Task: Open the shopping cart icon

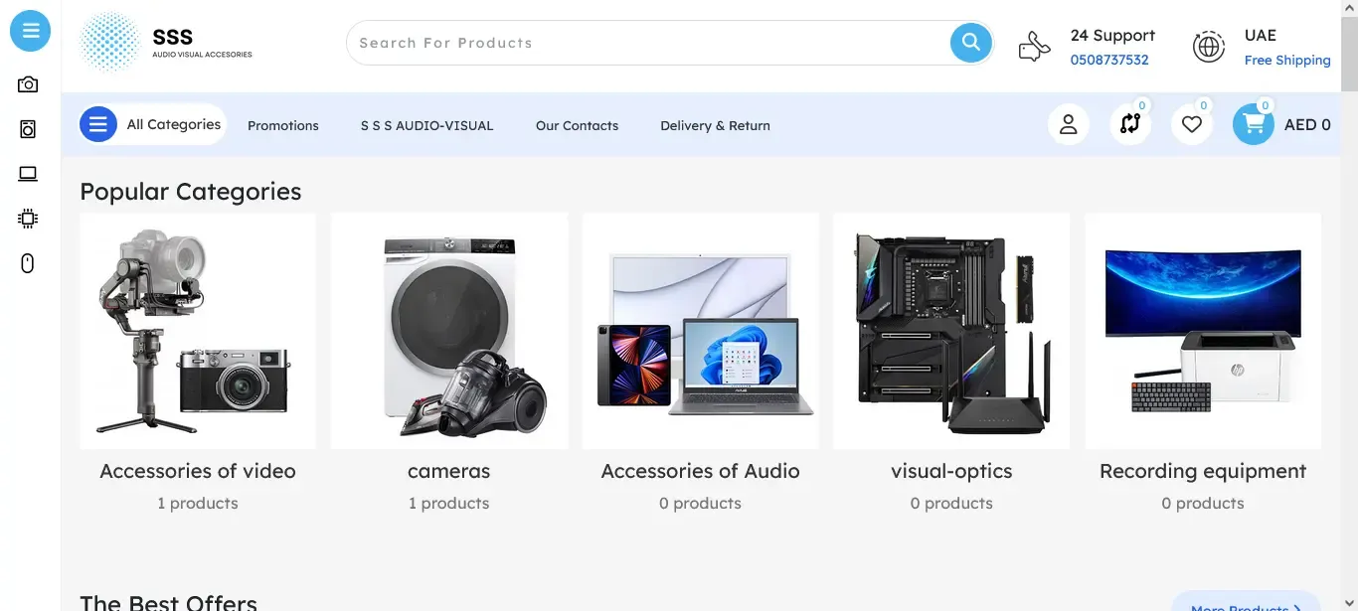Action: point(1254,124)
